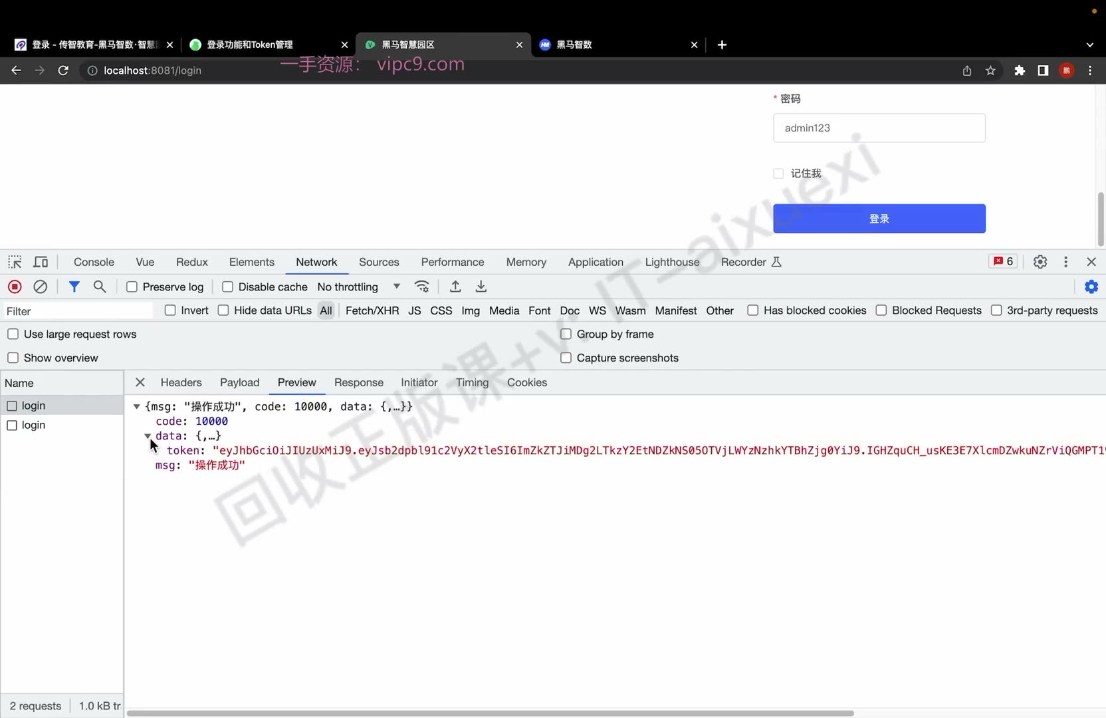1106x718 pixels.
Task: Collapse the data object node
Action: click(x=148, y=436)
